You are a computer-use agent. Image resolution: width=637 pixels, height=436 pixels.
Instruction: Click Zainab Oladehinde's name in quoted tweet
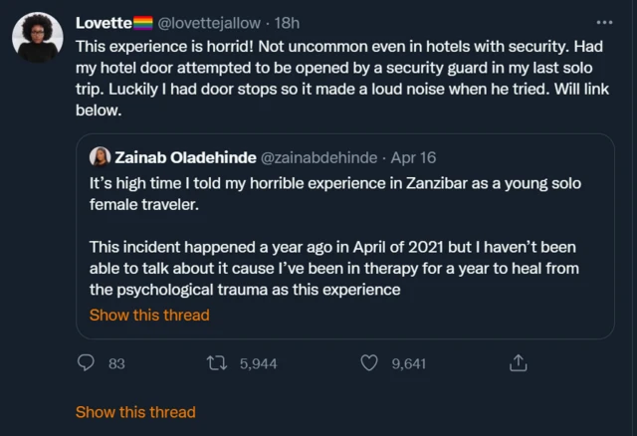(x=185, y=157)
